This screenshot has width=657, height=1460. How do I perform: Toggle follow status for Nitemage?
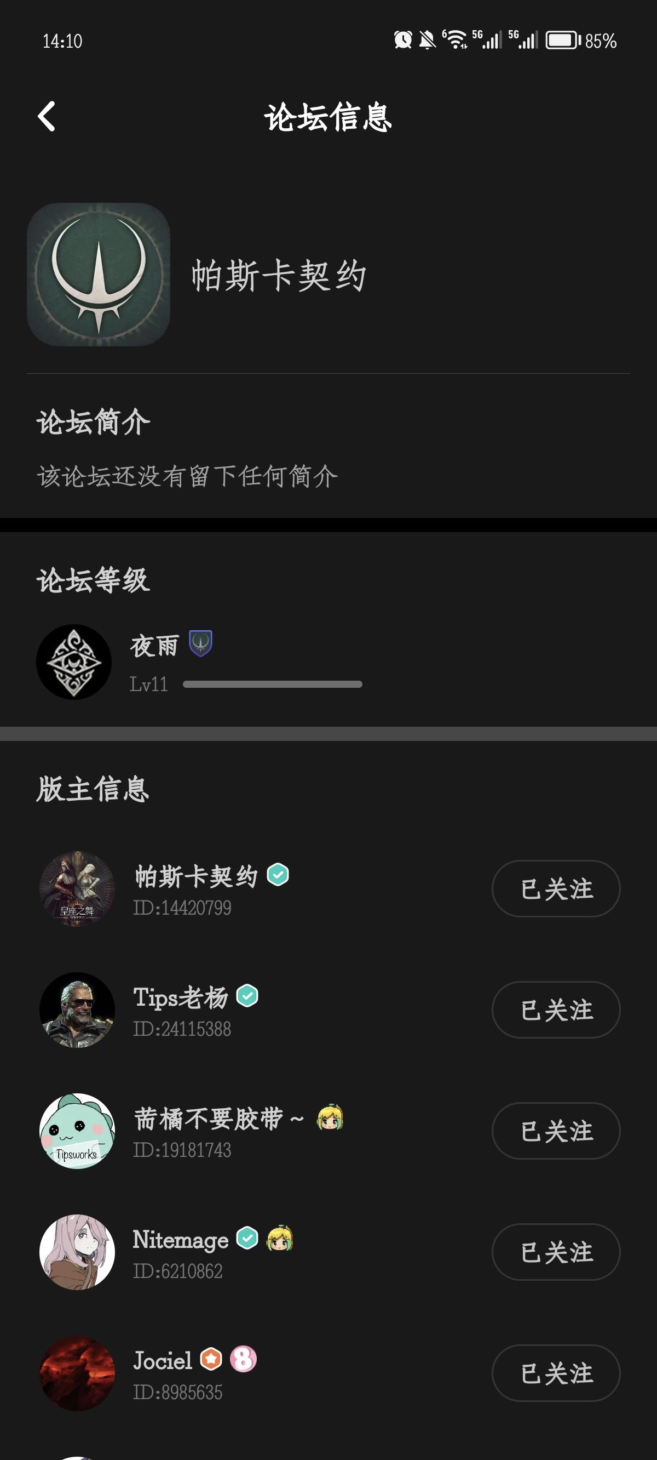coord(556,1252)
